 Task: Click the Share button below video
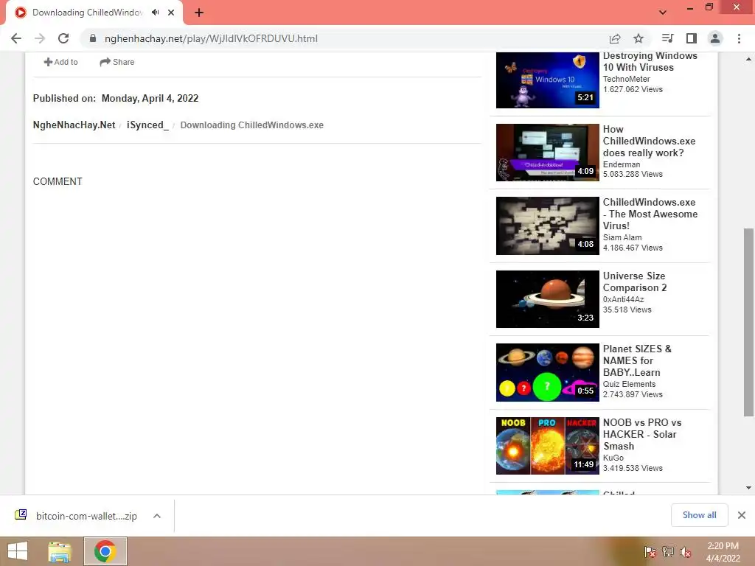click(x=117, y=62)
